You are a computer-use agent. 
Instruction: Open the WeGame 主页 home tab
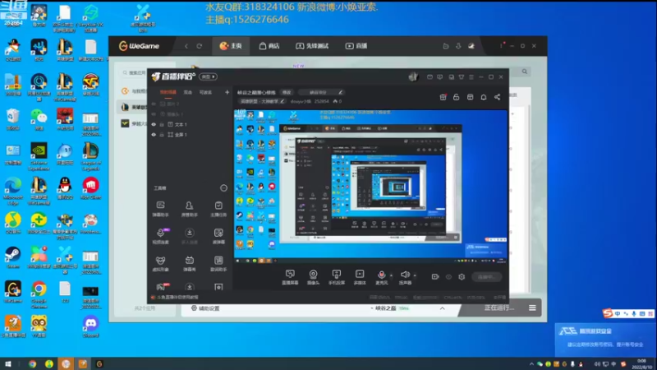click(231, 46)
